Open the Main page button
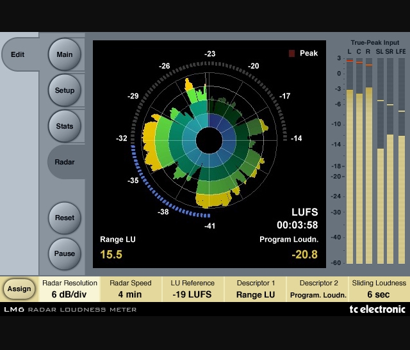Screen dimensions: 410x350 pos(65,54)
